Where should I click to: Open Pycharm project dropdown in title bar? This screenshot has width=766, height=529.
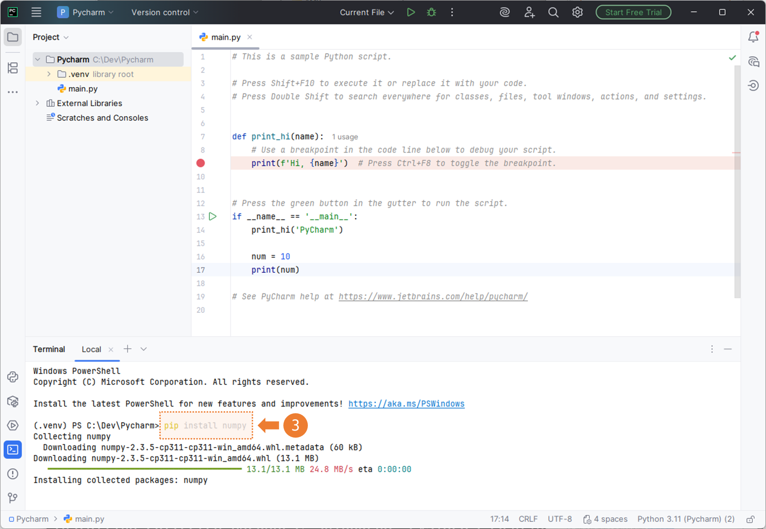coord(85,12)
